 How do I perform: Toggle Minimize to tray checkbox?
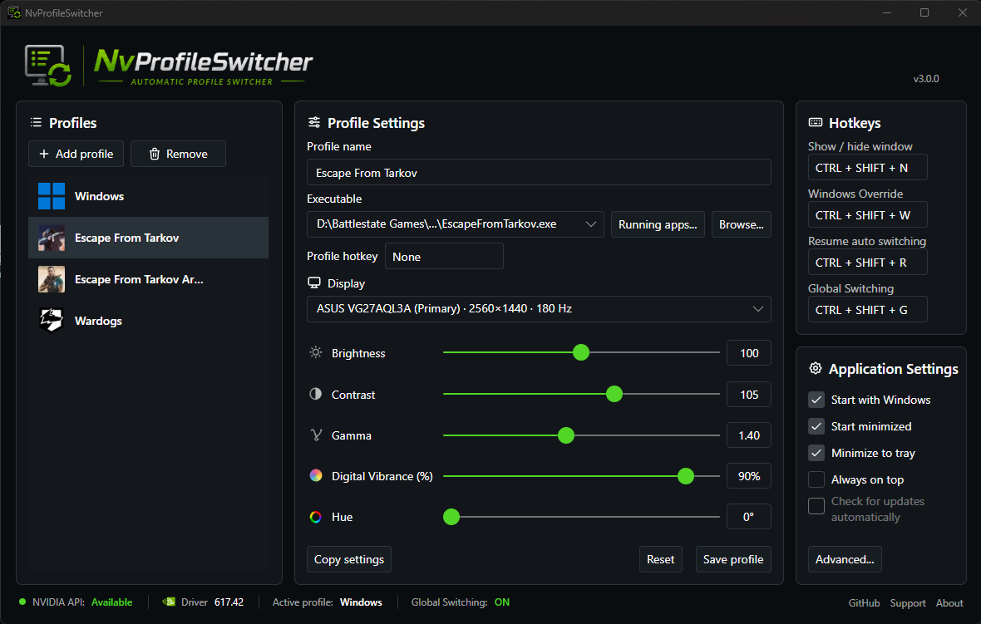tap(816, 453)
